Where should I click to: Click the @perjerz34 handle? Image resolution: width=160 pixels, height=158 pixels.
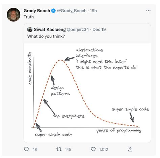point(78,29)
